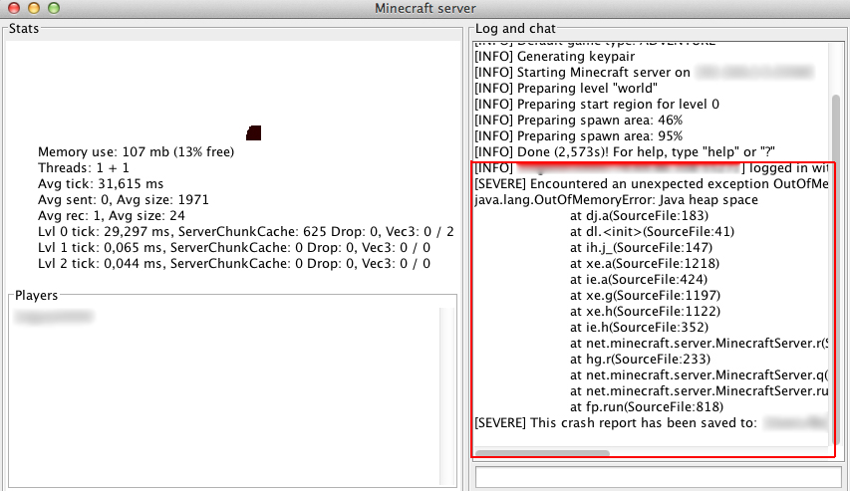Click the 'Lvl 0 tick: 29,297 ms' line
The width and height of the screenshot is (850, 491).
(245, 231)
